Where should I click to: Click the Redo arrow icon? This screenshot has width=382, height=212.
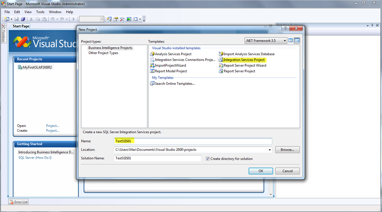point(62,19)
